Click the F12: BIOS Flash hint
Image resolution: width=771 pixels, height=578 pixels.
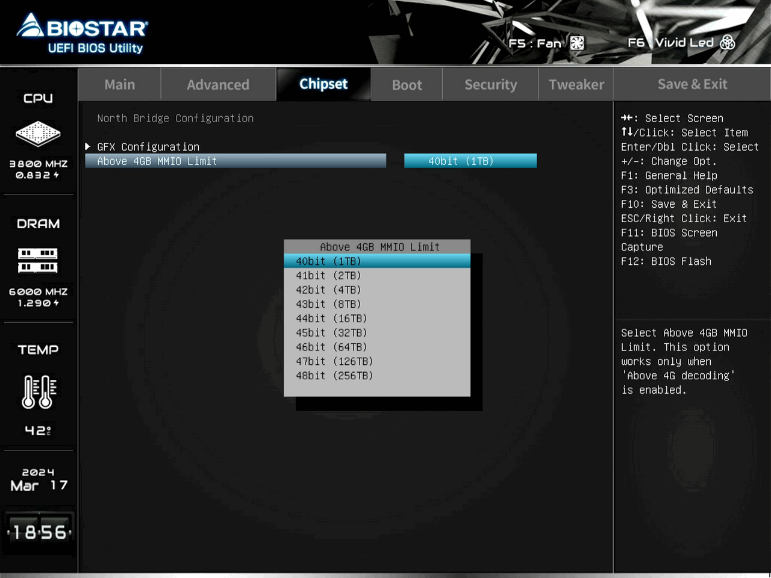666,261
